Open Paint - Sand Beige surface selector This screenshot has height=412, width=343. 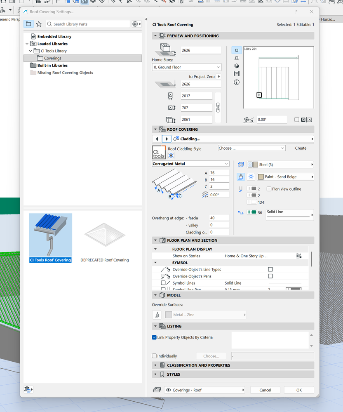click(x=285, y=177)
